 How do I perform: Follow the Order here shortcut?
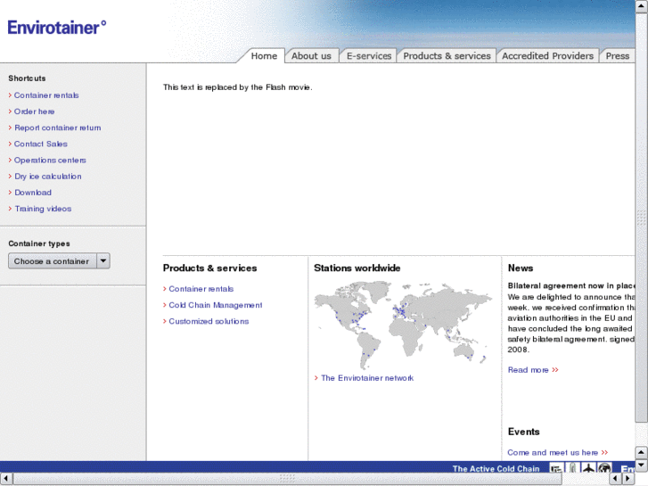point(34,111)
